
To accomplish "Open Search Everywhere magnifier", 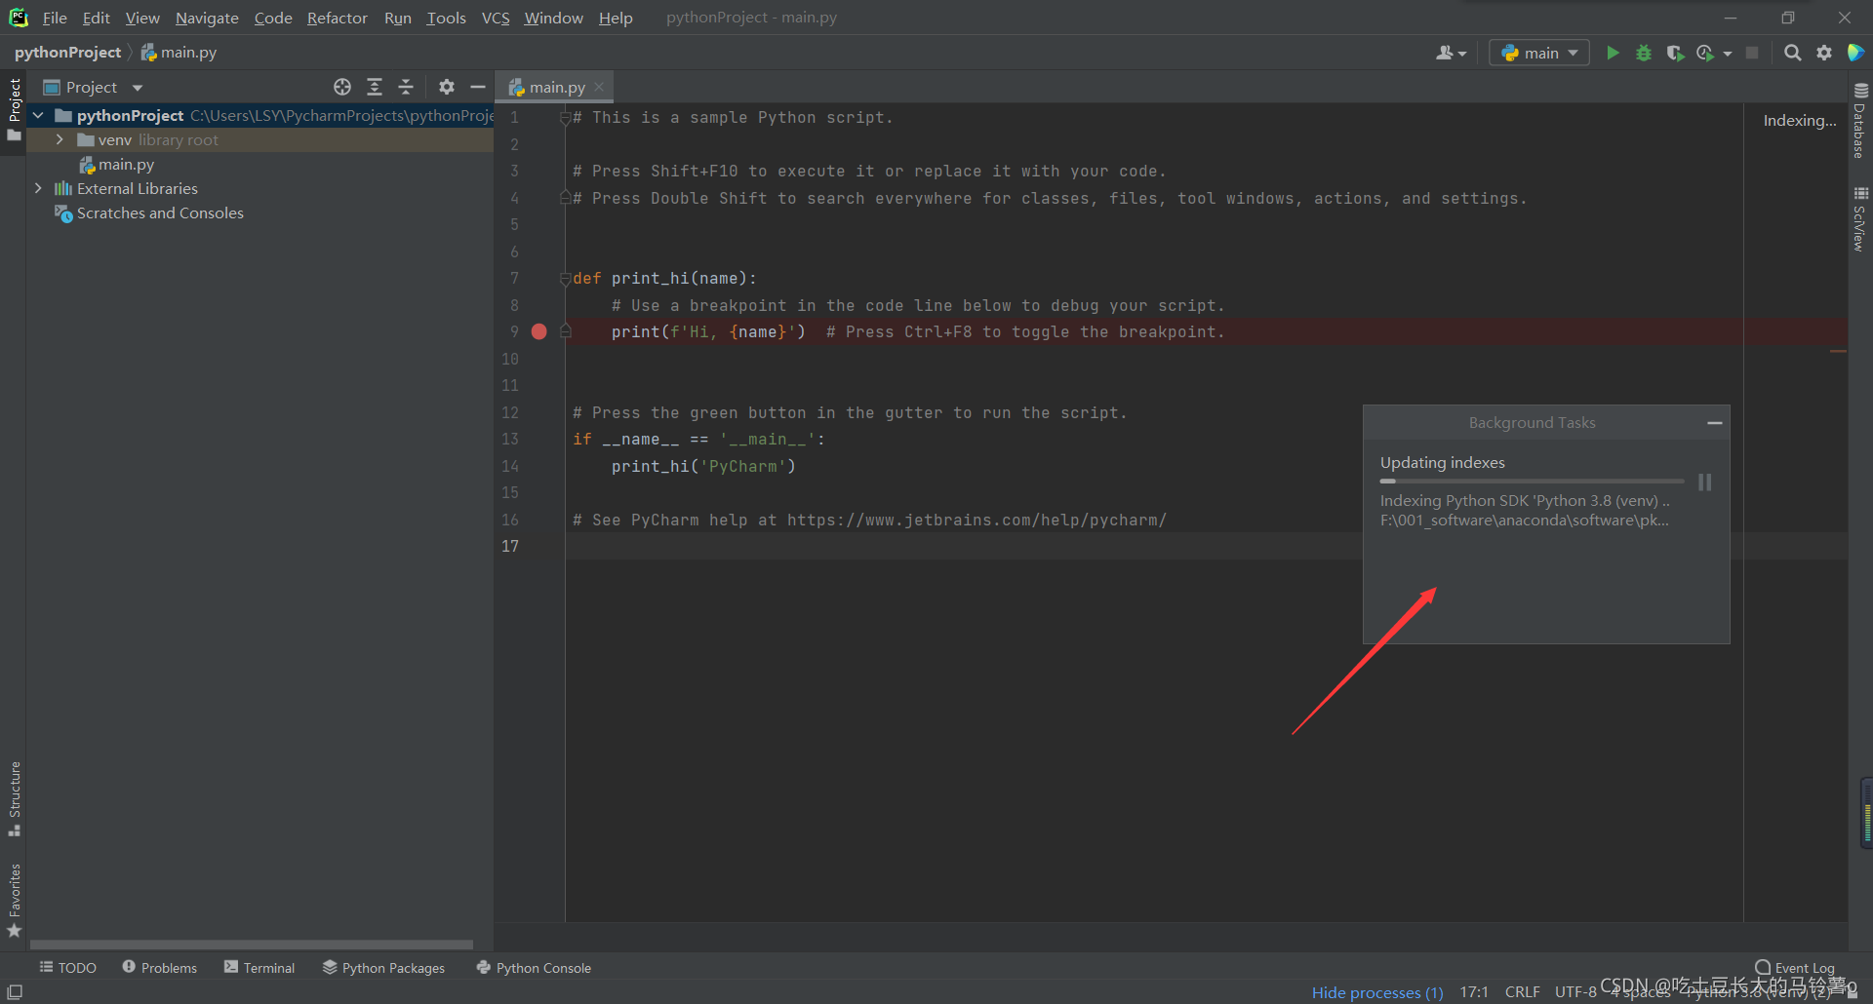I will 1793,53.
